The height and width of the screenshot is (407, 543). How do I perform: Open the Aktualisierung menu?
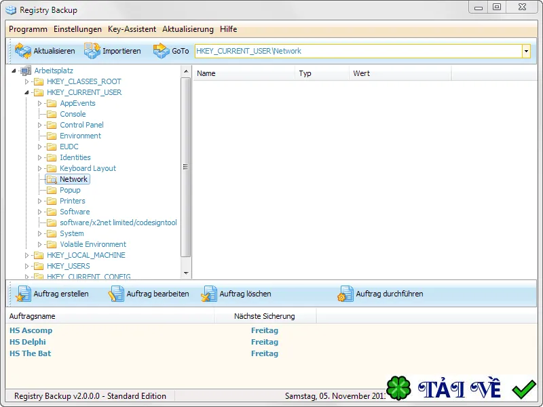188,29
